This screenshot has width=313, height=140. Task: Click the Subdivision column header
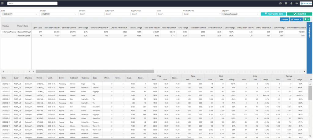(x=75, y=78)
